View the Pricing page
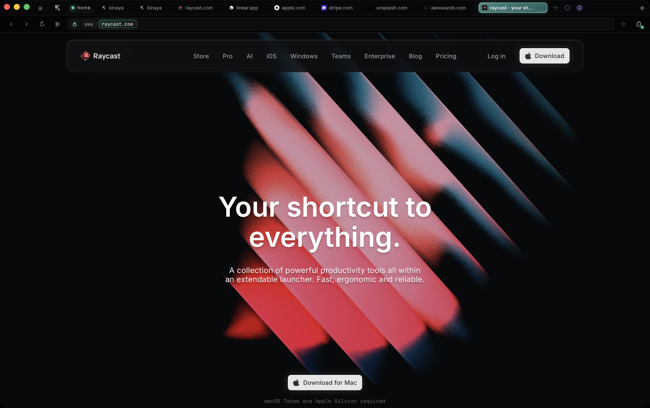The height and width of the screenshot is (408, 650). point(446,56)
